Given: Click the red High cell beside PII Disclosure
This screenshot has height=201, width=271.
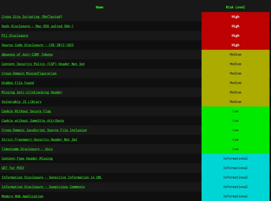Looking at the screenshot, I should click(x=235, y=36).
